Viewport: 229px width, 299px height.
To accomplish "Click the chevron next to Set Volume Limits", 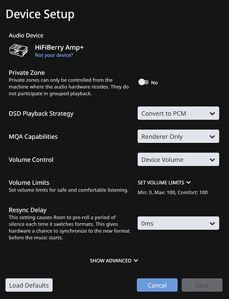I will pos(188,182).
